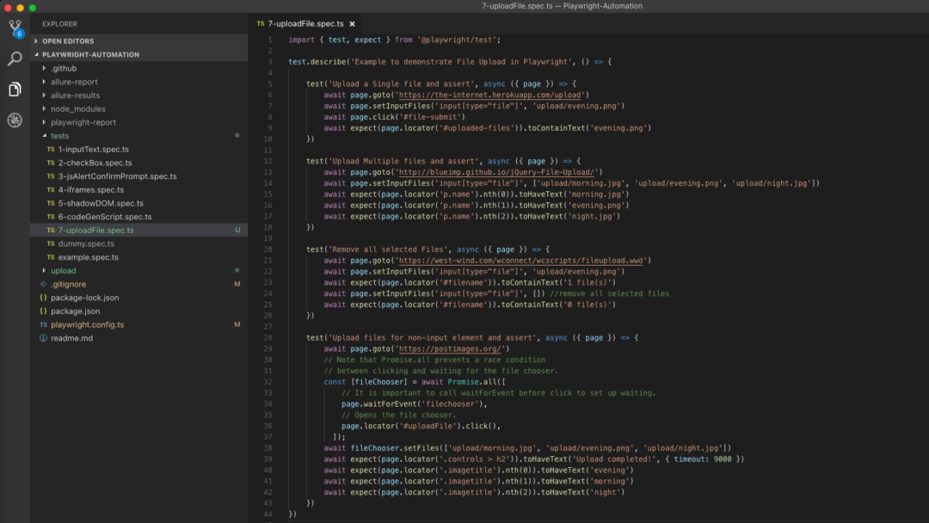The image size is (929, 523).
Task: Click the TS icon beside playwright.config.ts
Action: point(43,325)
